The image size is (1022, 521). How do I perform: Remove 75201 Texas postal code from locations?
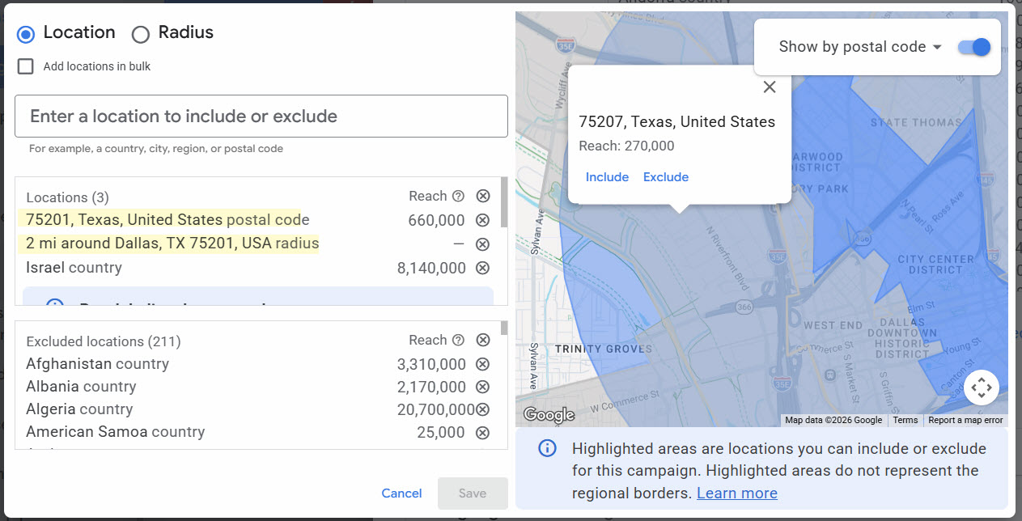[x=483, y=219]
